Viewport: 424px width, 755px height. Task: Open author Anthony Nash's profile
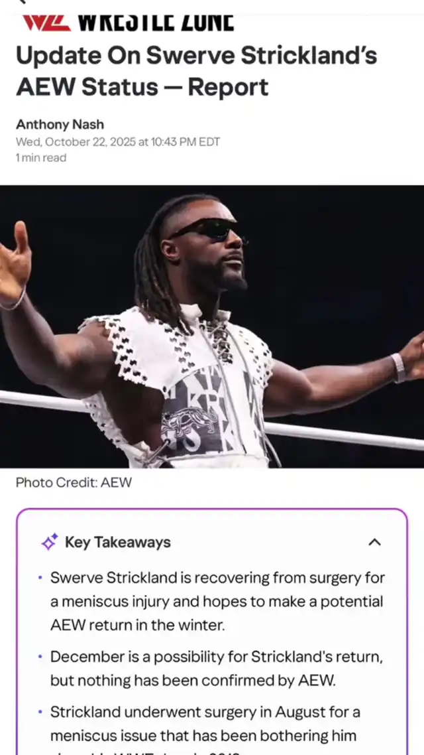[x=60, y=124]
